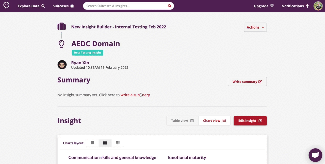Select single-column charts layout
The height and width of the screenshot is (164, 325).
[92, 143]
